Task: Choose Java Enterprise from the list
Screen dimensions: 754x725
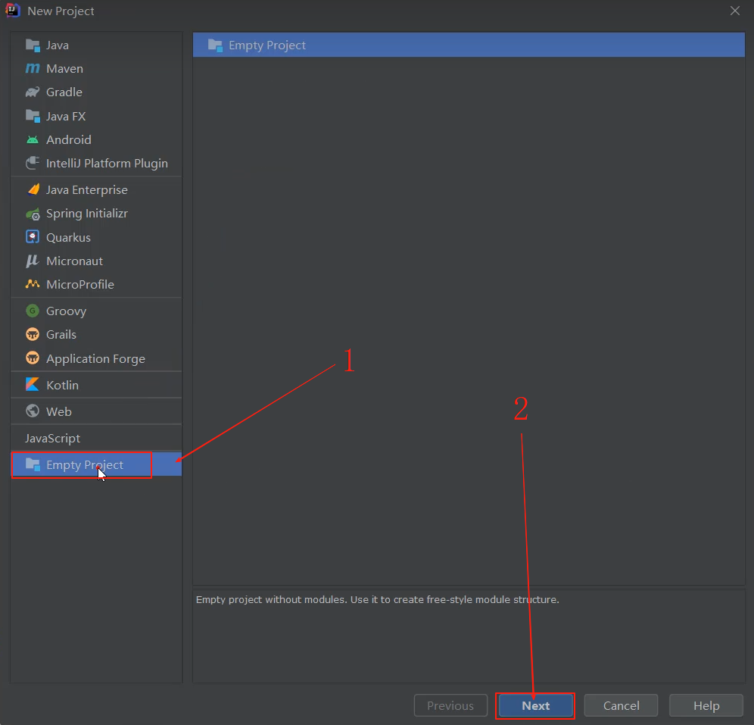Action: tap(96, 189)
